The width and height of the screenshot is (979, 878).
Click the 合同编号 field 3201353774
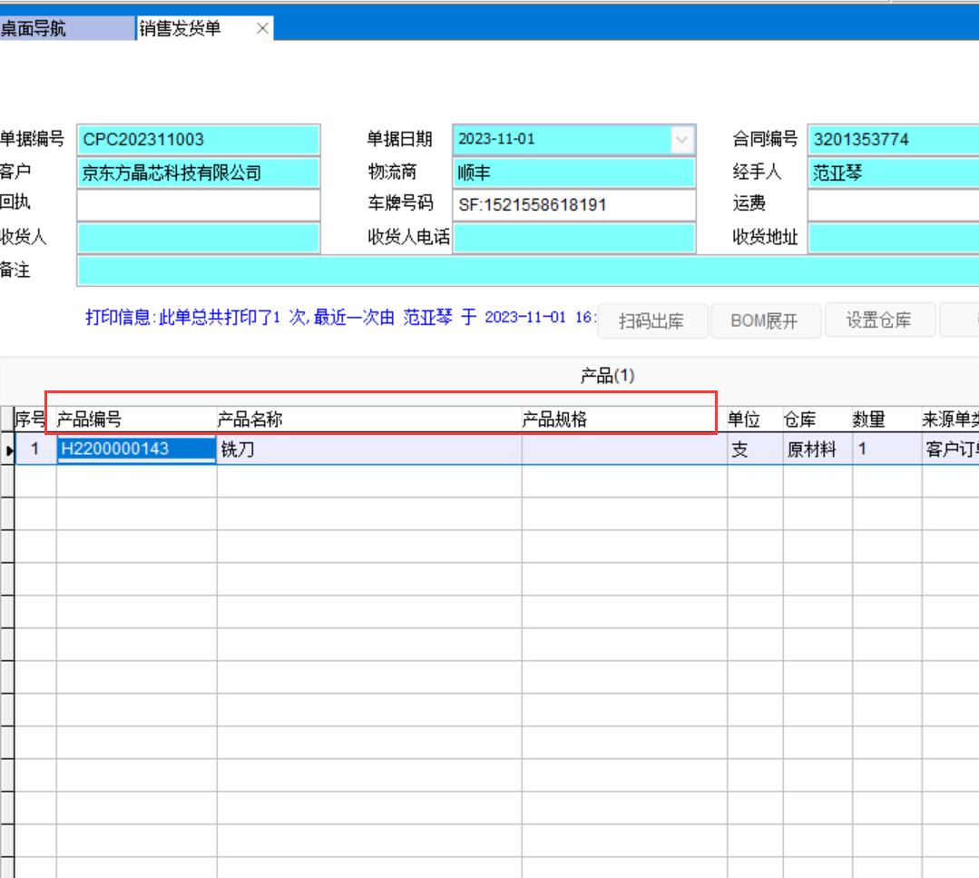893,140
